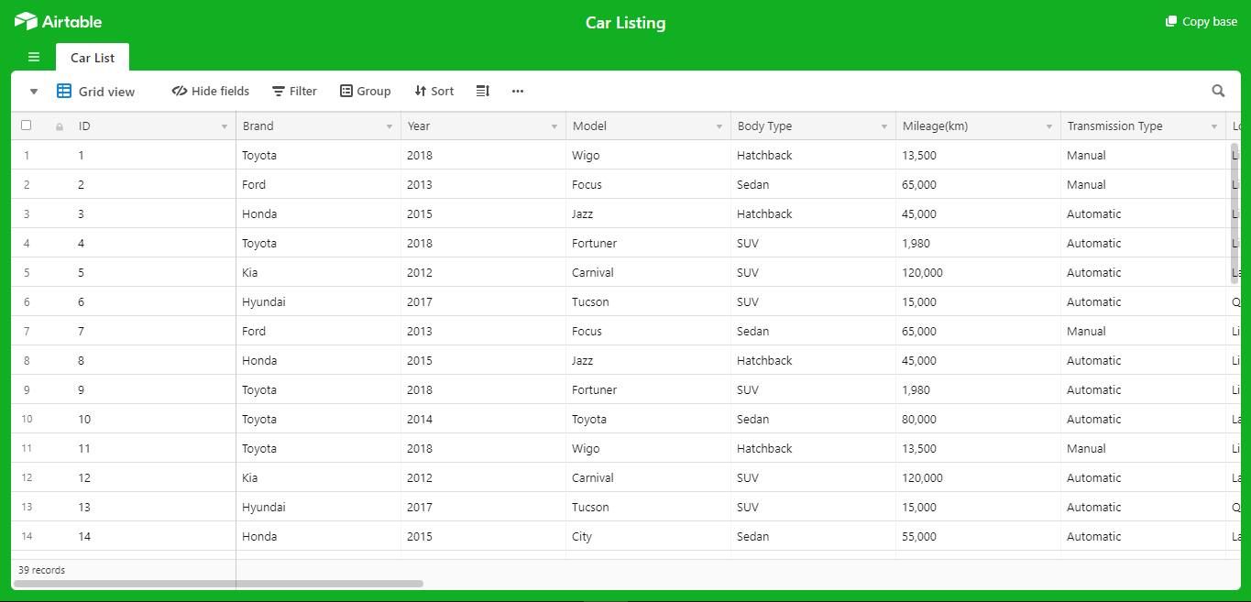Click Mileage cell 1,980 in row 4
This screenshot has height=602, width=1251.
coord(979,243)
